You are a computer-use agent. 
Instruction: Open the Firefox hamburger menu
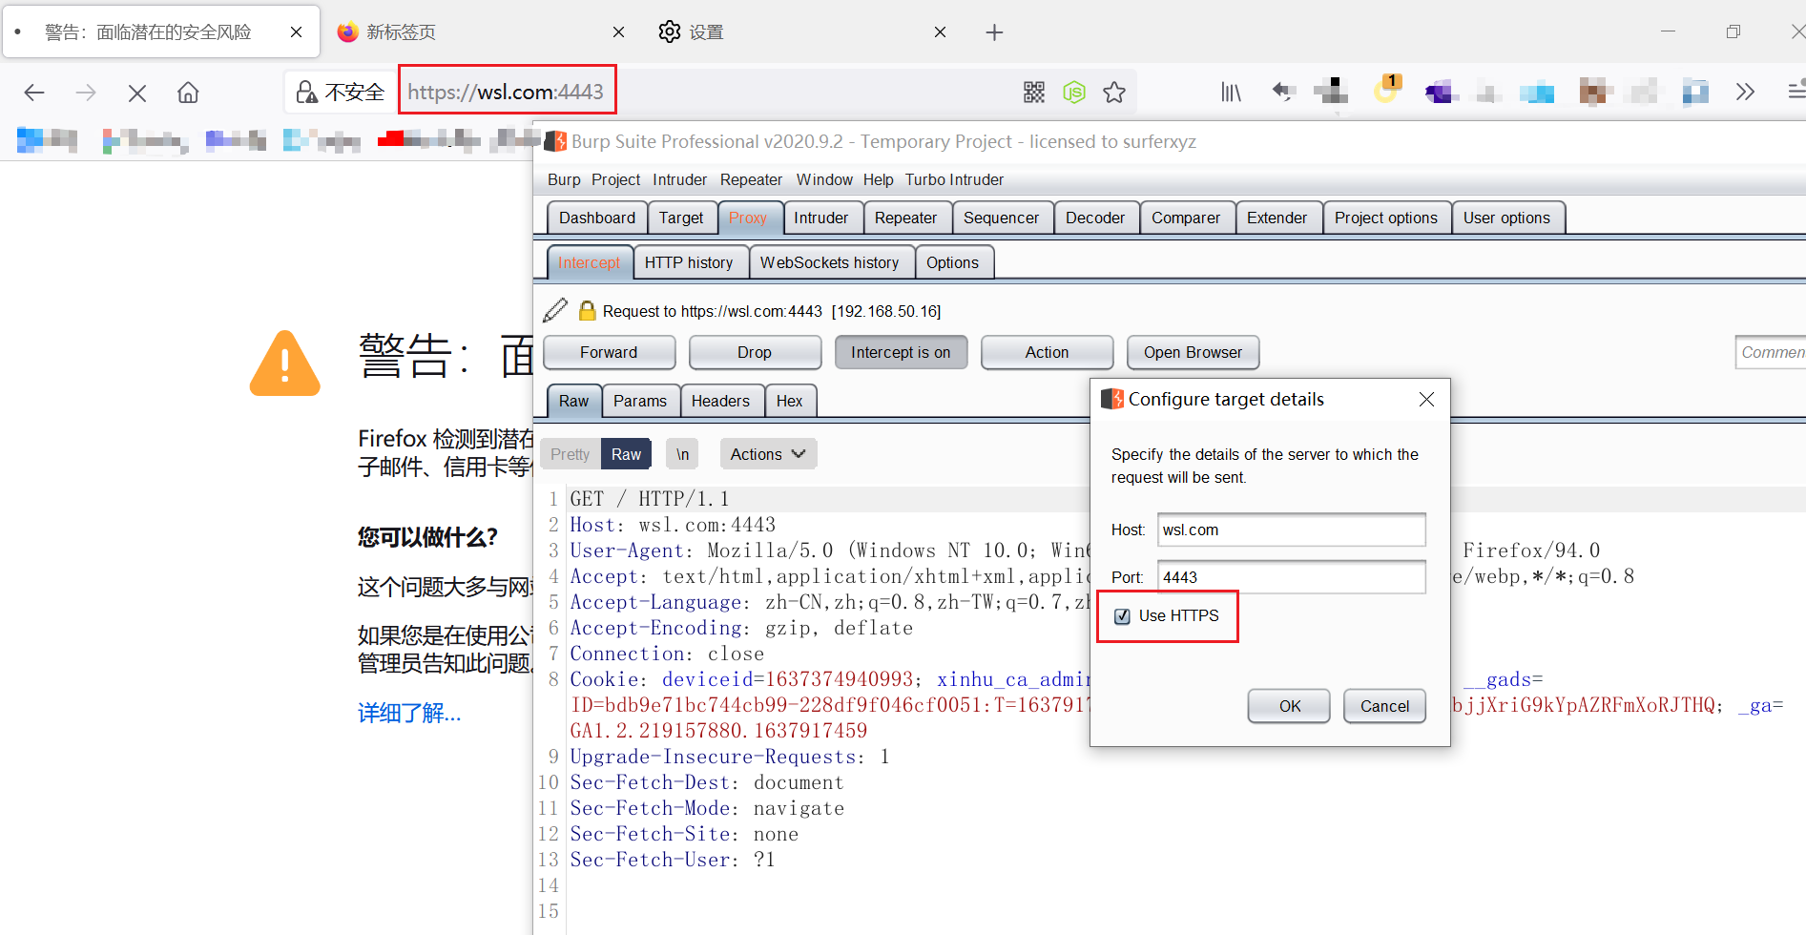(x=1796, y=92)
